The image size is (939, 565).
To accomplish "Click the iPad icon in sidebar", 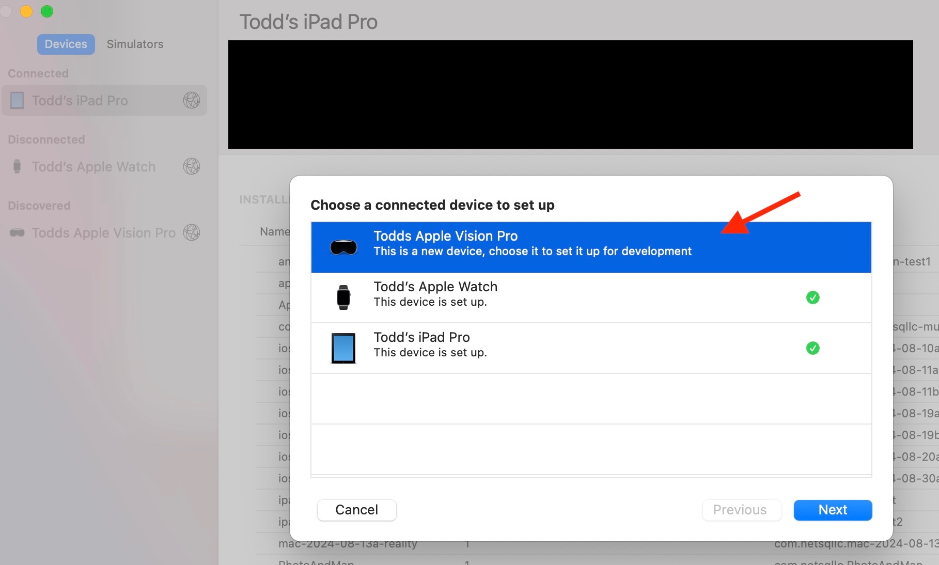I will coord(17,100).
